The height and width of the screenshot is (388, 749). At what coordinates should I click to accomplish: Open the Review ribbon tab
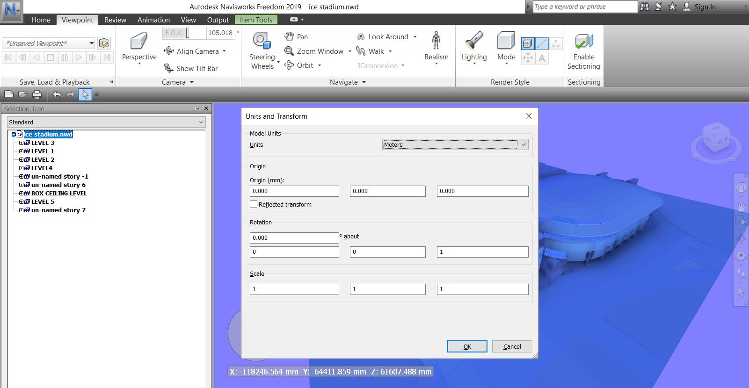coord(115,20)
